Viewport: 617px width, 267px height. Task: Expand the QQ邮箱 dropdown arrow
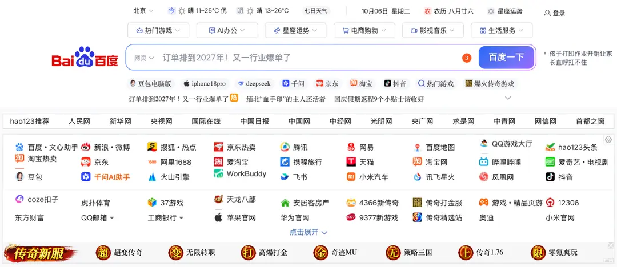coord(112,218)
